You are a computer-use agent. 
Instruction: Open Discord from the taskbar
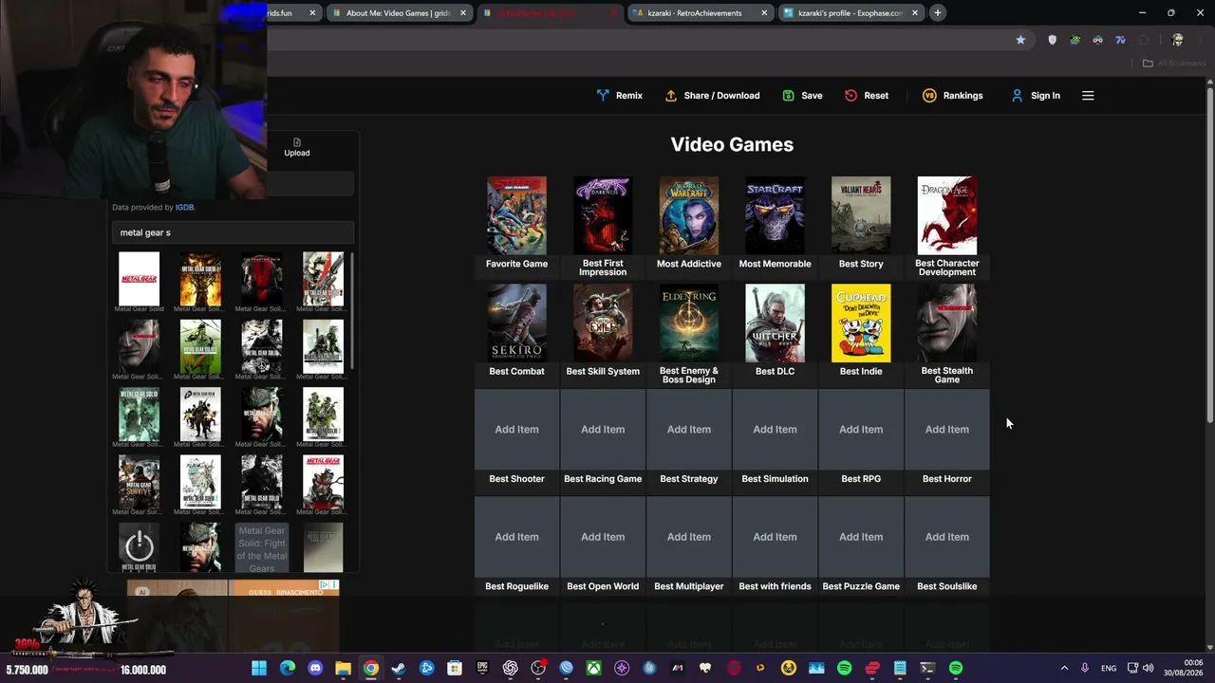pos(315,669)
